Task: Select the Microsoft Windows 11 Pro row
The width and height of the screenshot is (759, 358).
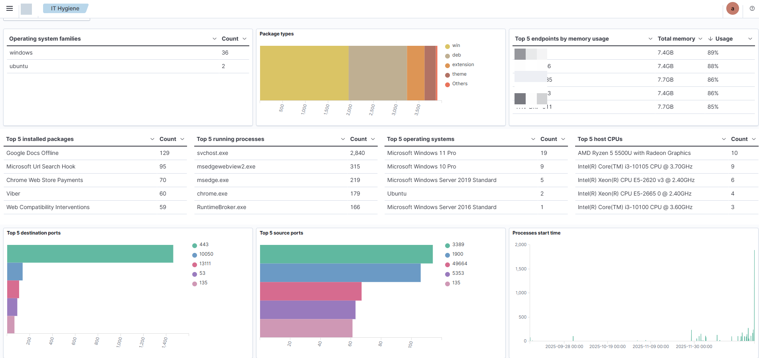Action: click(421, 153)
